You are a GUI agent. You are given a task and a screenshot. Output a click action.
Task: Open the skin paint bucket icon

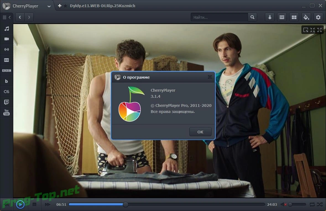point(306,17)
